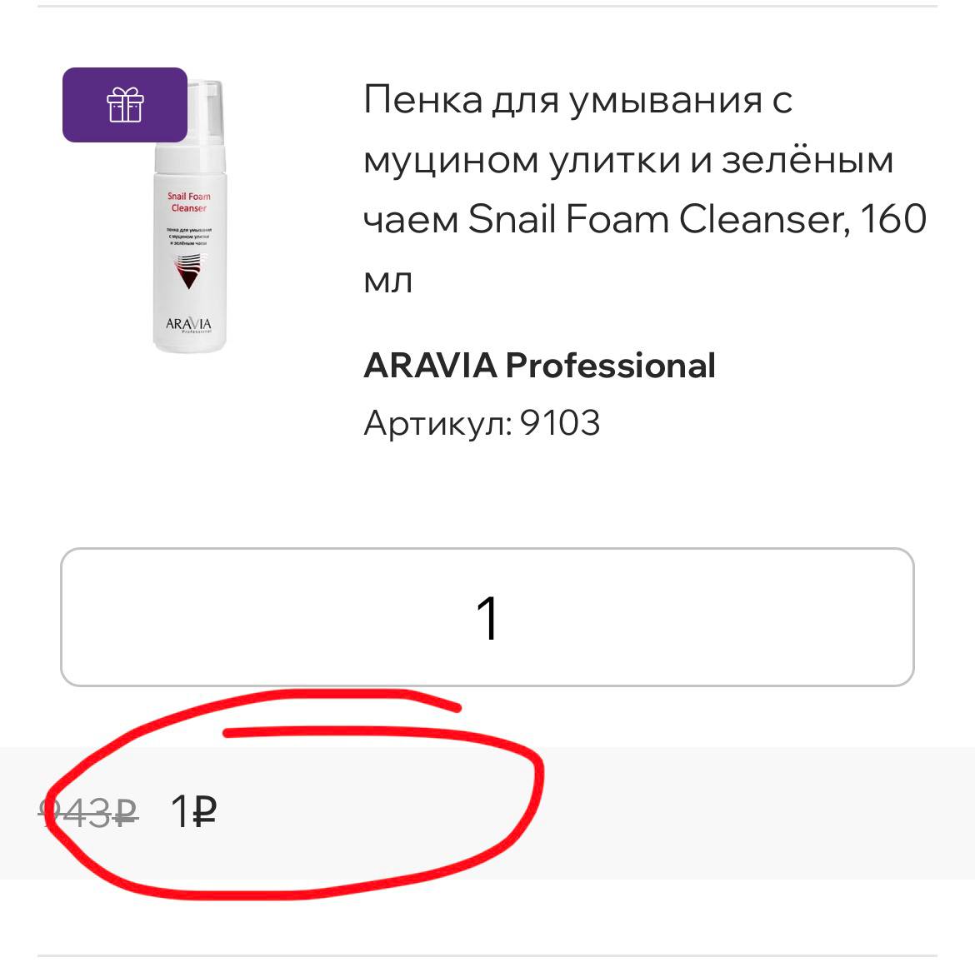Viewport: 975px width, 967px height.
Task: Click 'Snail Foam Cleanser' in the title
Action: [x=657, y=219]
